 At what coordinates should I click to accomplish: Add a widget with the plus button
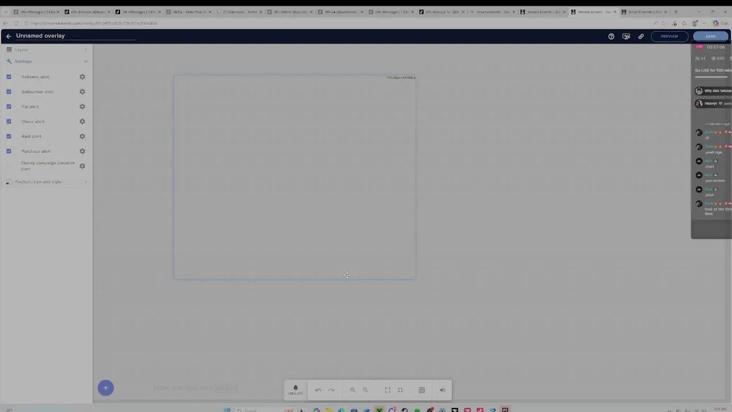coord(105,388)
